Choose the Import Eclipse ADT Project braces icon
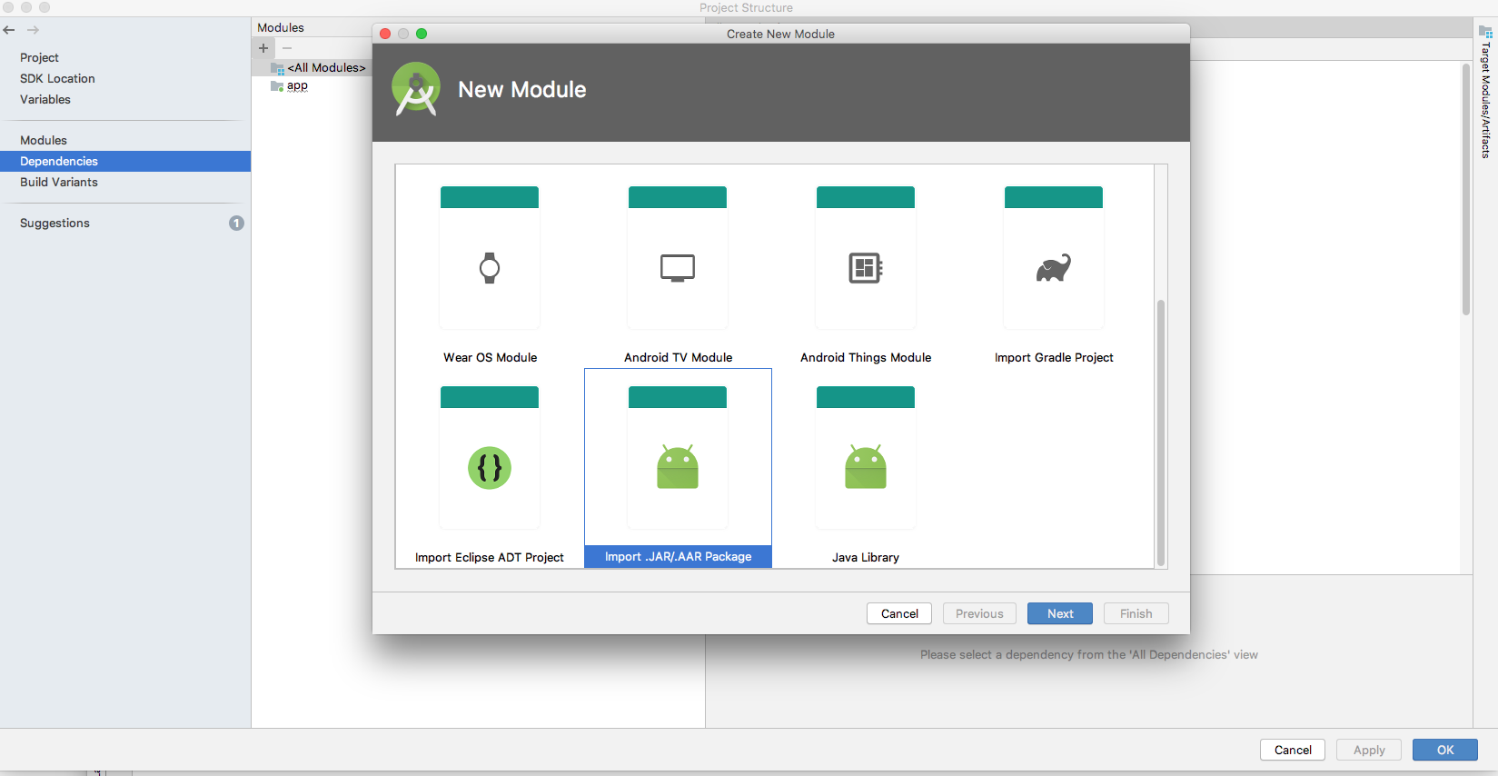 [490, 468]
